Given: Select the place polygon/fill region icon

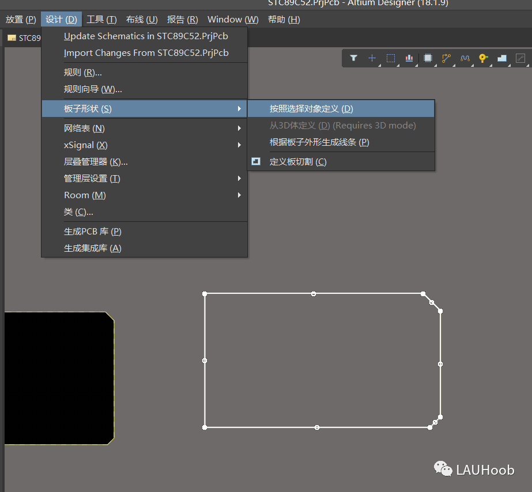Looking at the screenshot, I should click(x=502, y=58).
